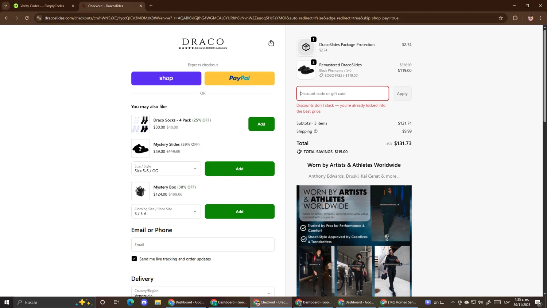Open Cortana circle icon in taskbar
This screenshot has height=308, width=547.
pos(102,302)
